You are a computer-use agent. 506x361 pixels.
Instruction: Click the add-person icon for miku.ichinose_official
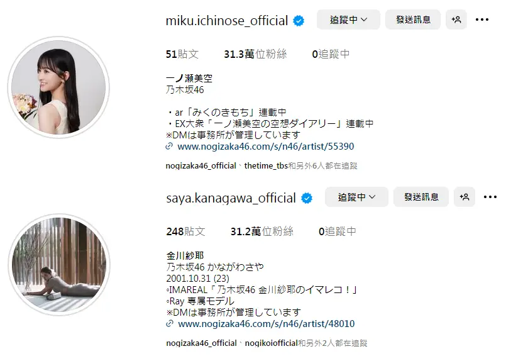456,19
